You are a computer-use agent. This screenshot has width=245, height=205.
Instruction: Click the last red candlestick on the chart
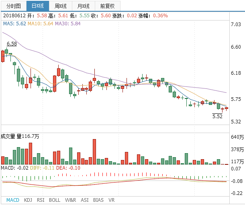click(227, 108)
